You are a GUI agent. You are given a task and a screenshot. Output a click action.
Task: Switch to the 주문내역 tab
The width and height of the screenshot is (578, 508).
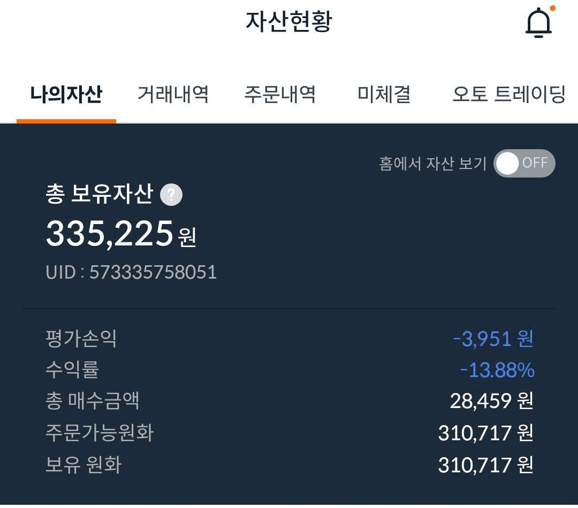pyautogui.click(x=280, y=94)
